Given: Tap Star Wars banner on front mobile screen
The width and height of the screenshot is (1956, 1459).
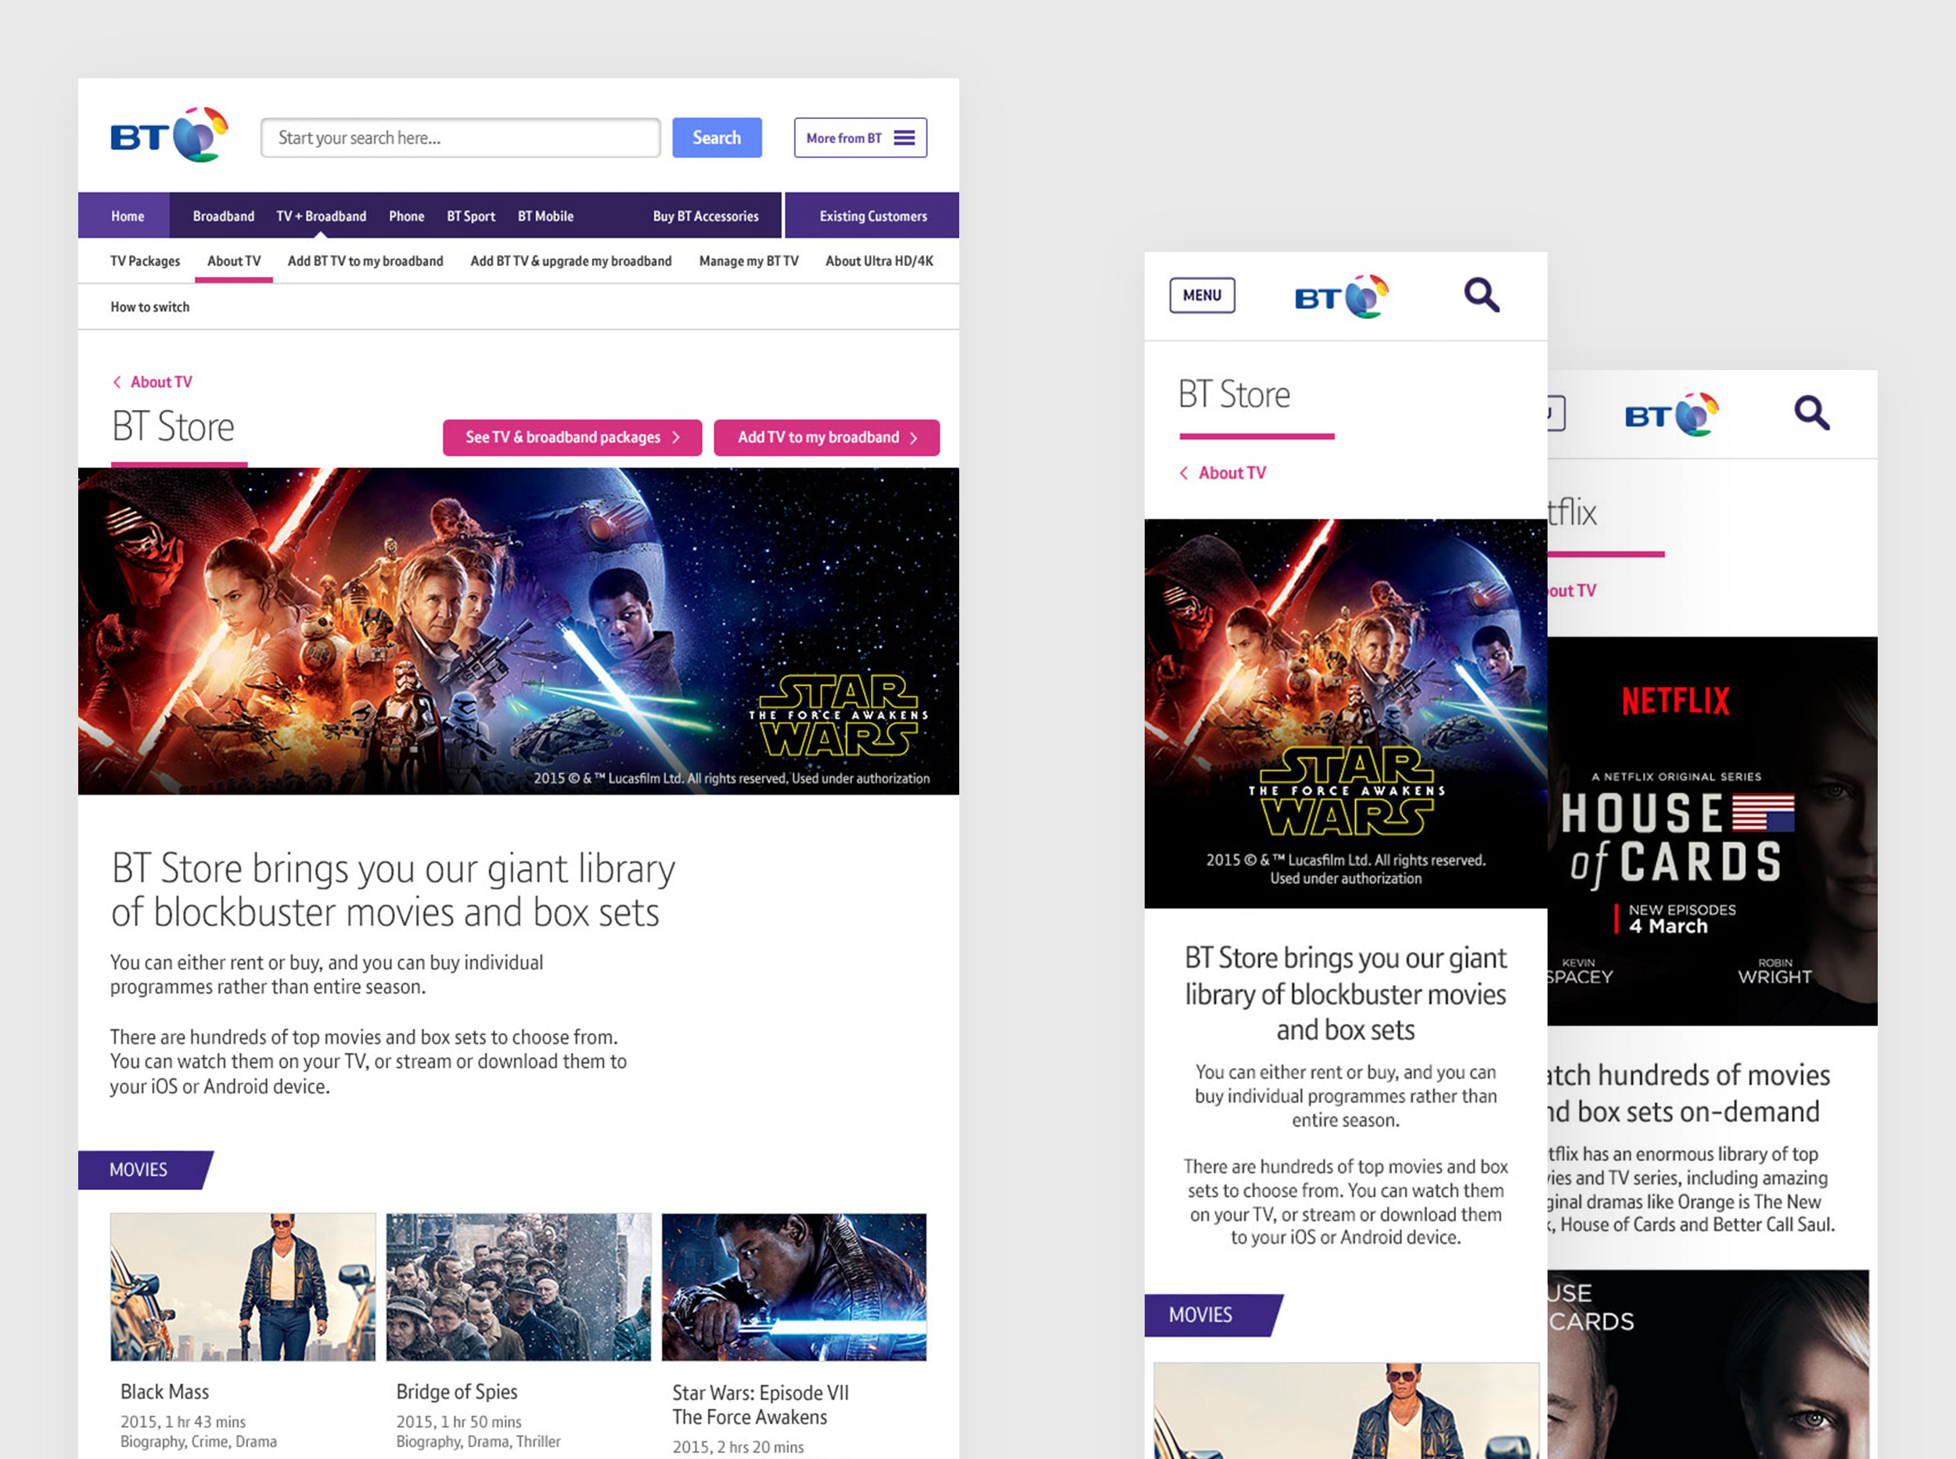Looking at the screenshot, I should click(1345, 713).
